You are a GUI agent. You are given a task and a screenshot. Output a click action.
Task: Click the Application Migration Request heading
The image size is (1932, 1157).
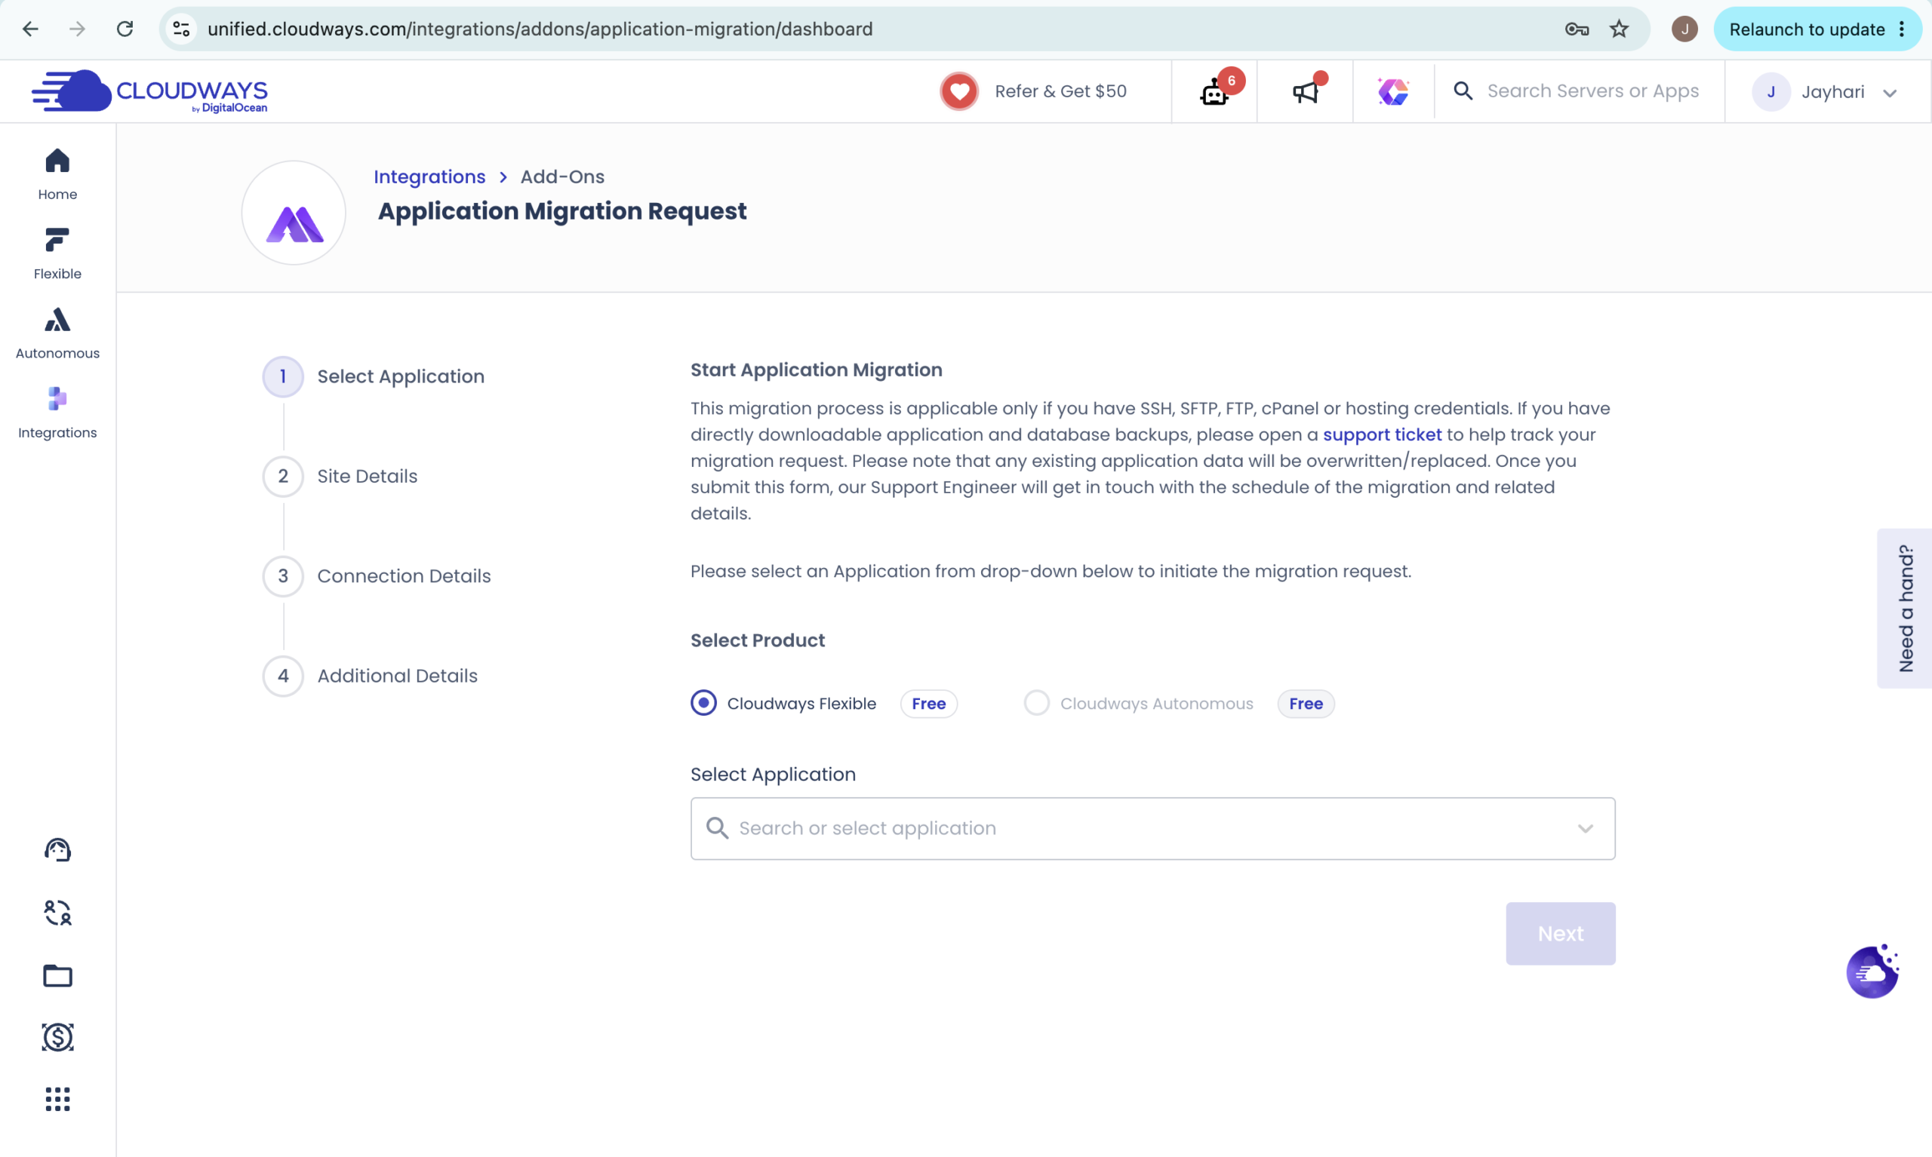pyautogui.click(x=561, y=211)
